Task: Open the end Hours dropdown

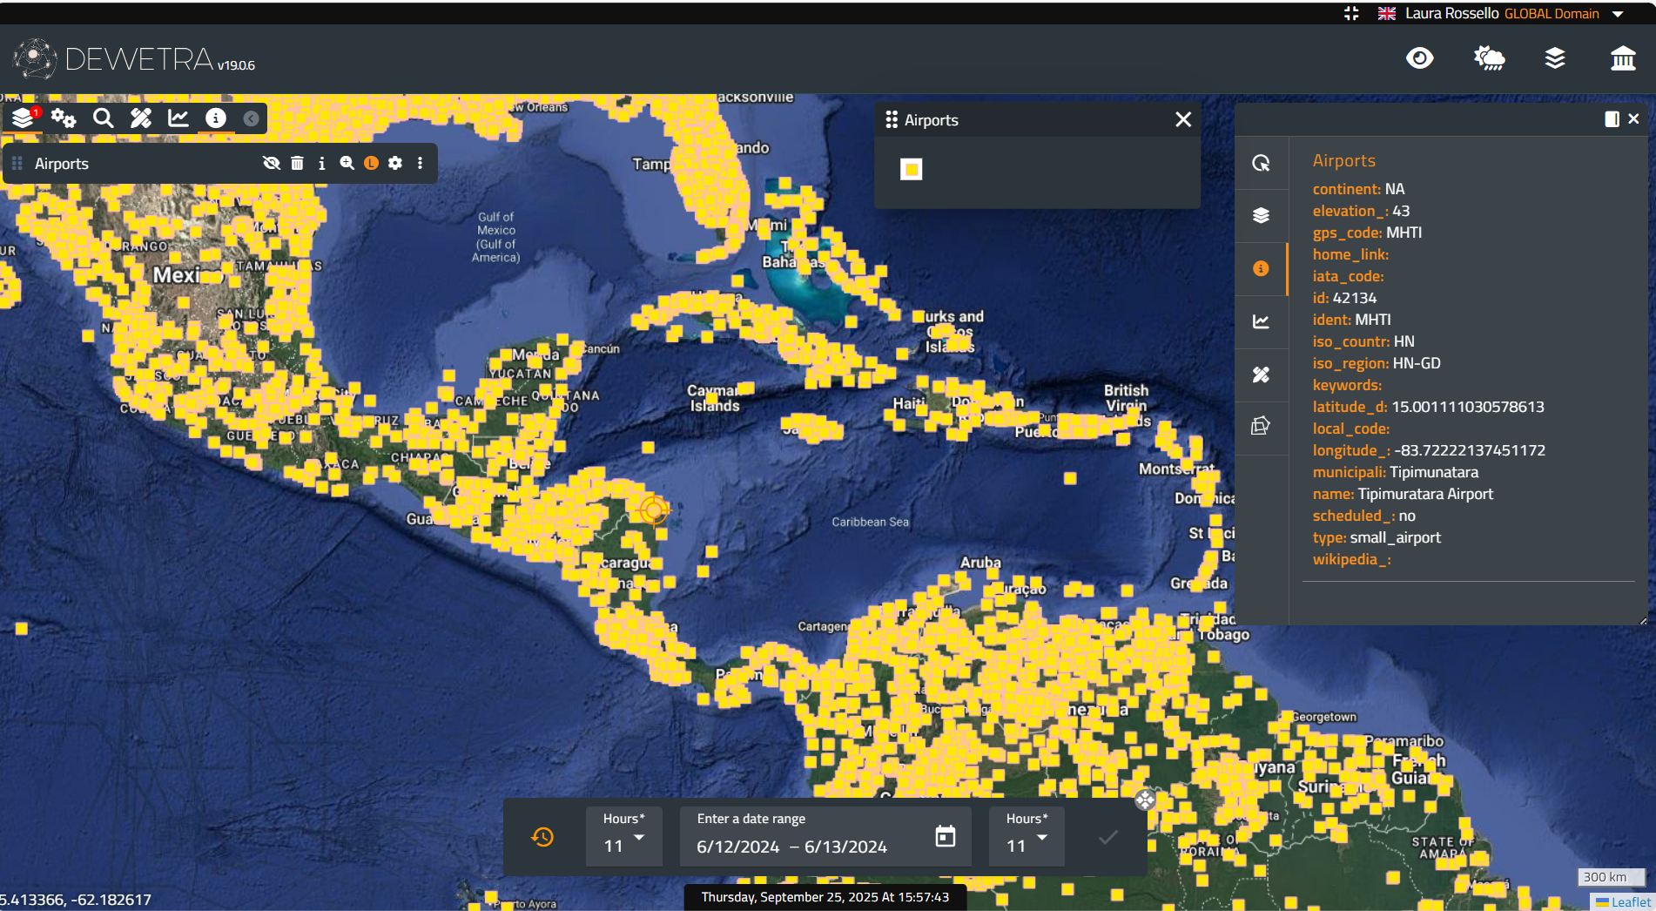Action: pos(1027,837)
